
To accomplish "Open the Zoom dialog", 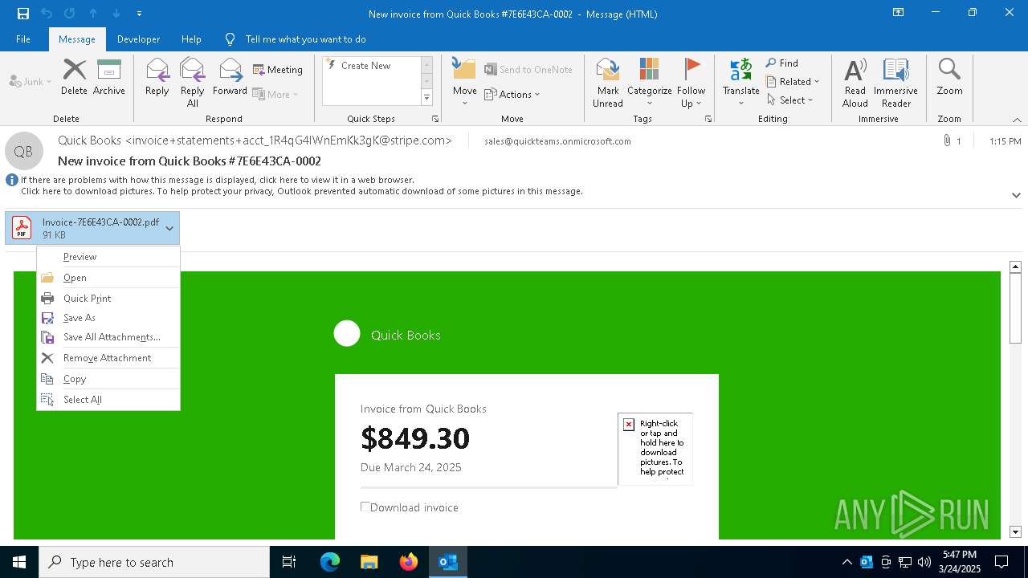I will coord(949,77).
